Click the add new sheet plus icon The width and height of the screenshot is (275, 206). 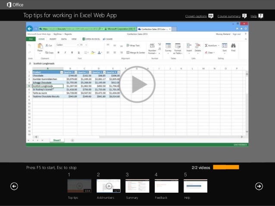tap(72, 140)
